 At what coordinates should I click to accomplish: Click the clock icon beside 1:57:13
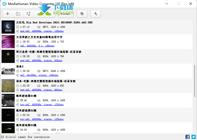tap(18, 27)
